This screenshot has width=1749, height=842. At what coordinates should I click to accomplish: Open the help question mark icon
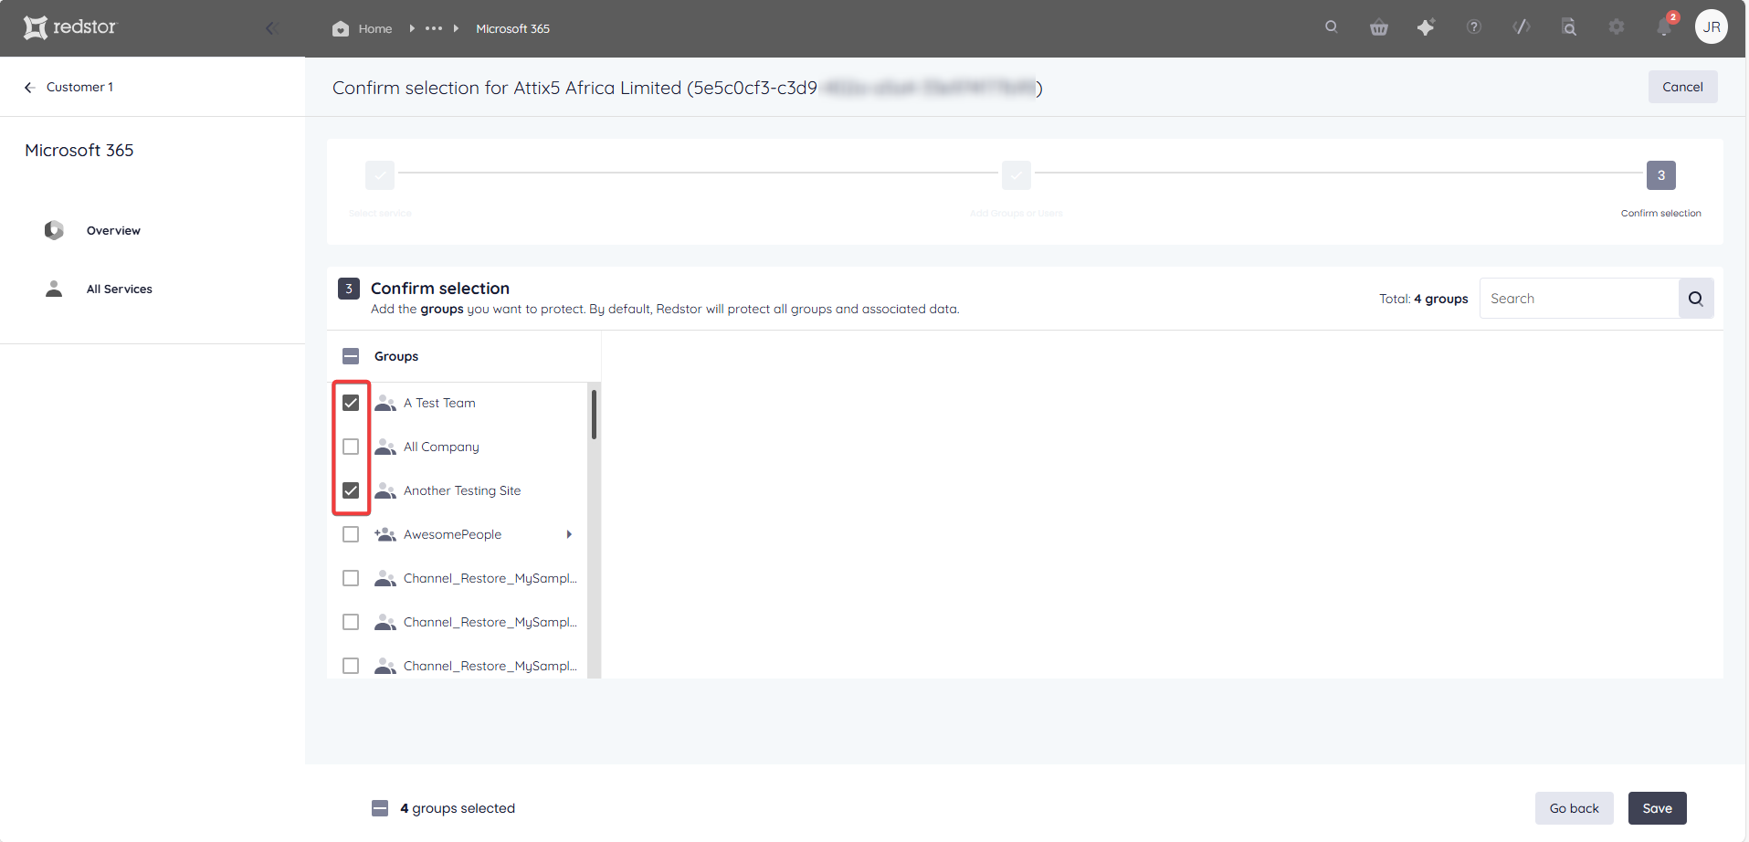pyautogui.click(x=1474, y=26)
